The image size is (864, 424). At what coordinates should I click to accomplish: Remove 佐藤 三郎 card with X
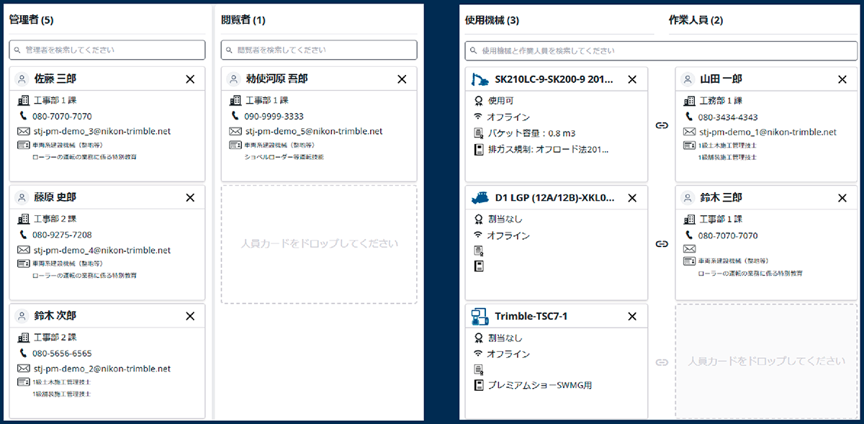click(x=190, y=79)
